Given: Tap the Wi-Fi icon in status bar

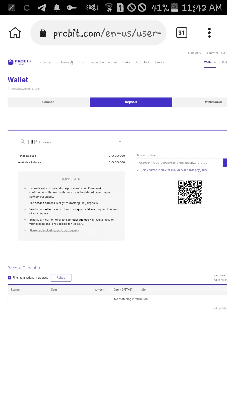Looking at the screenshot, I should click(x=109, y=8).
